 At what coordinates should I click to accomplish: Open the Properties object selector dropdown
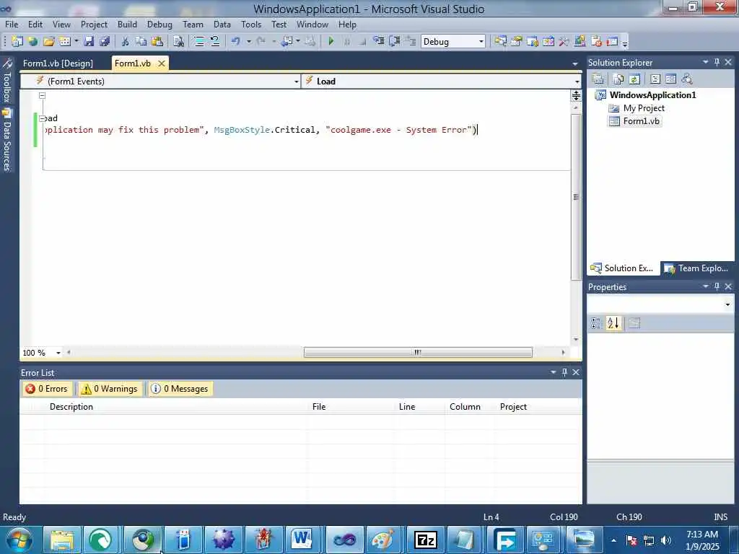(x=727, y=304)
